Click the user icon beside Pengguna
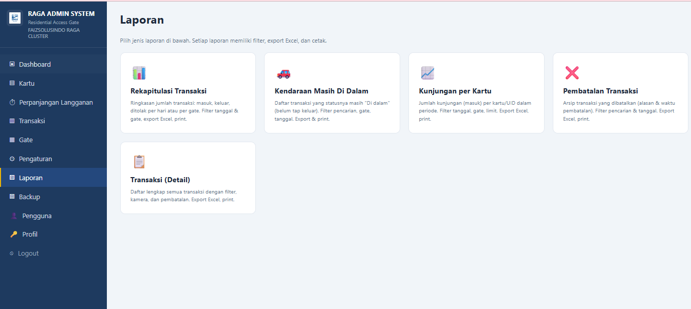Screen dimensions: 691x309 tap(14, 216)
